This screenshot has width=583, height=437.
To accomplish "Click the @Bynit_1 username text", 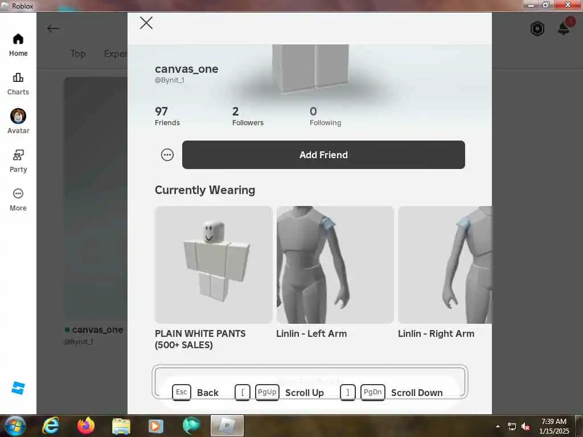I will point(170,80).
